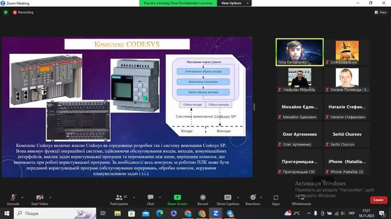Click the green encryption shield icon

click(x=6, y=12)
